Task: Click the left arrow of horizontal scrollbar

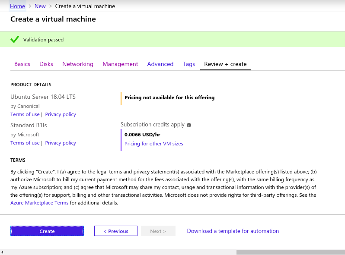Action: coord(2,252)
